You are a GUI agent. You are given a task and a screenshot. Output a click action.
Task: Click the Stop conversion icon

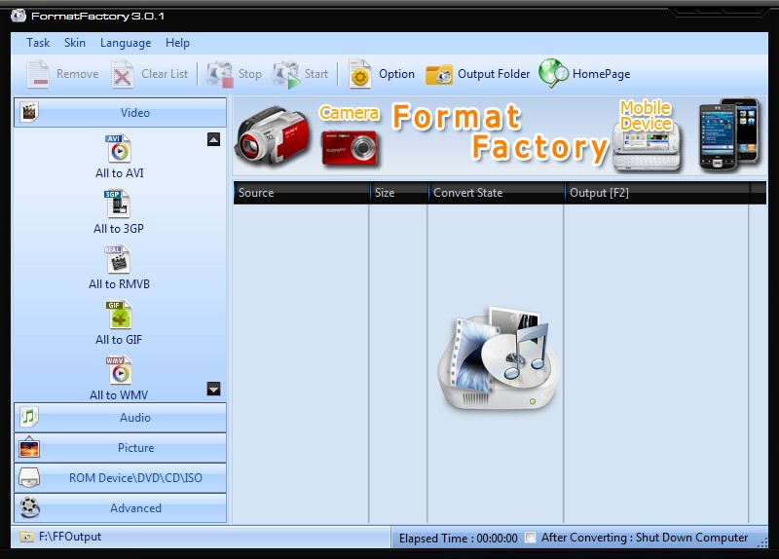220,74
